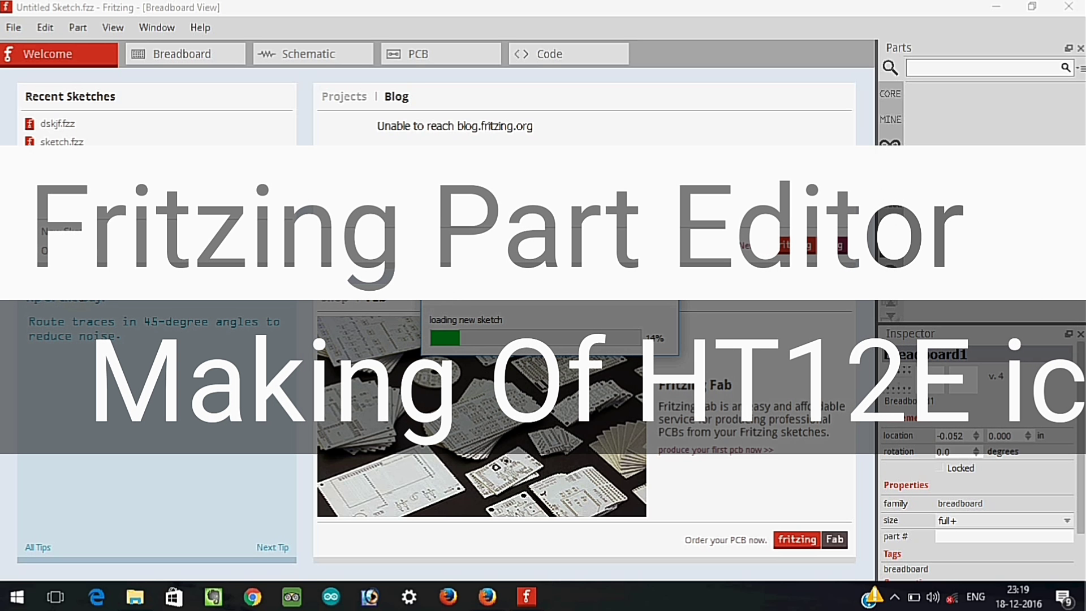This screenshot has width=1086, height=611.
Task: Click the fritzing Fab order button
Action: point(810,540)
